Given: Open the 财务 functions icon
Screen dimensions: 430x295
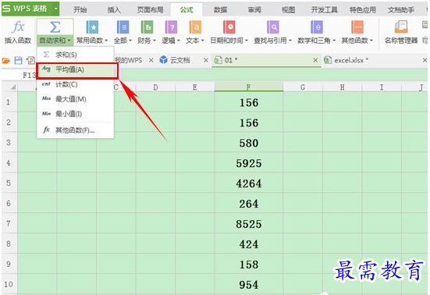Looking at the screenshot, I should point(147,27).
